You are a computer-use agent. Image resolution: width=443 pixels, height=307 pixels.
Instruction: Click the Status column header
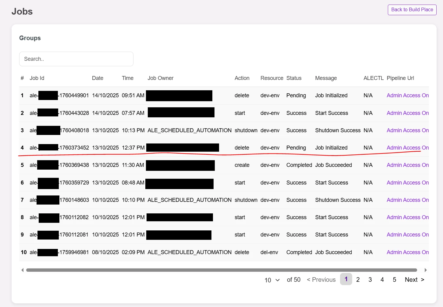point(294,78)
